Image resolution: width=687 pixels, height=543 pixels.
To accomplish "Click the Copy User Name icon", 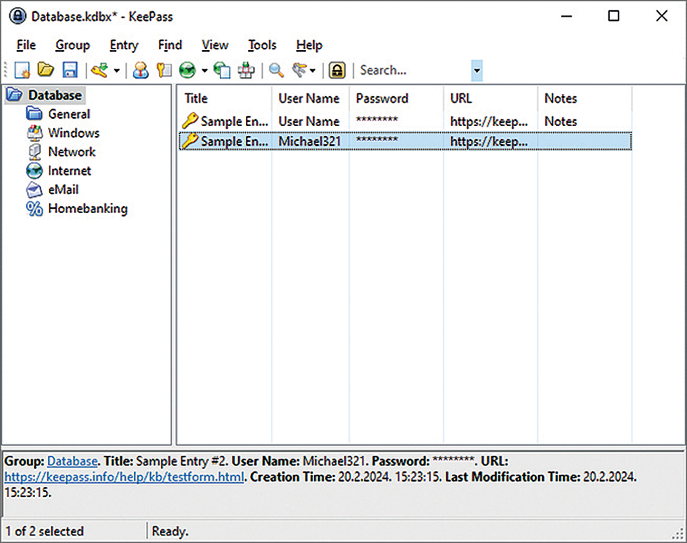I will point(141,70).
